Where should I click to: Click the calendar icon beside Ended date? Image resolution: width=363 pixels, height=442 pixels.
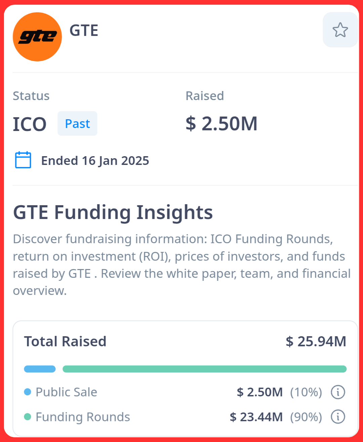point(23,160)
